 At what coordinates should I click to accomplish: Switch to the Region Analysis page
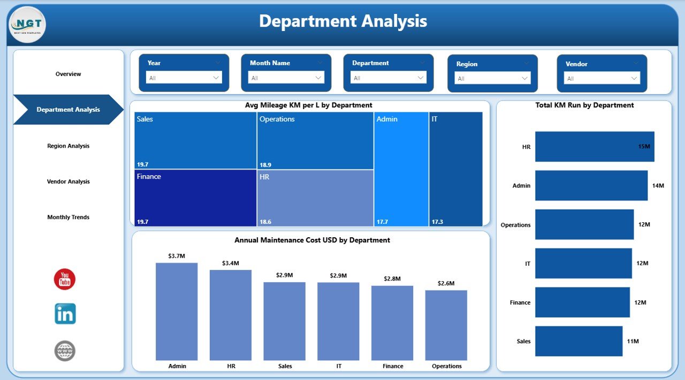68,145
